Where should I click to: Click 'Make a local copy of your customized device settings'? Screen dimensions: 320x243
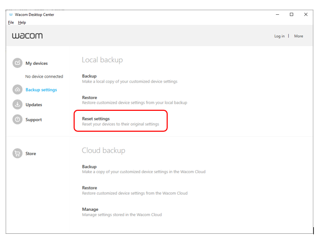pos(130,81)
